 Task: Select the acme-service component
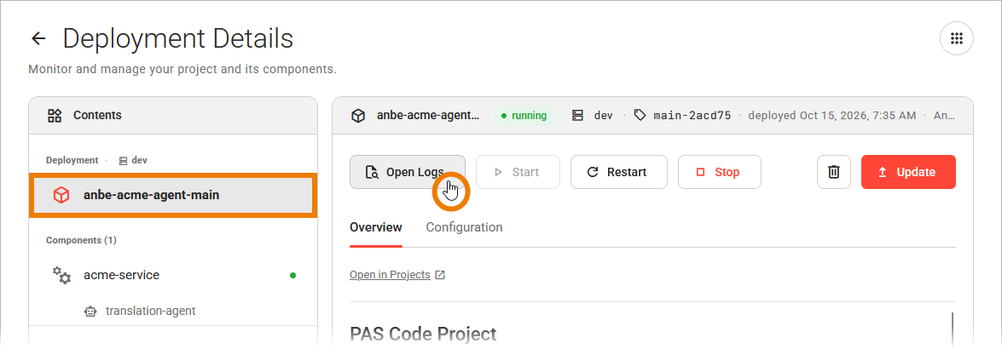[x=172, y=276]
